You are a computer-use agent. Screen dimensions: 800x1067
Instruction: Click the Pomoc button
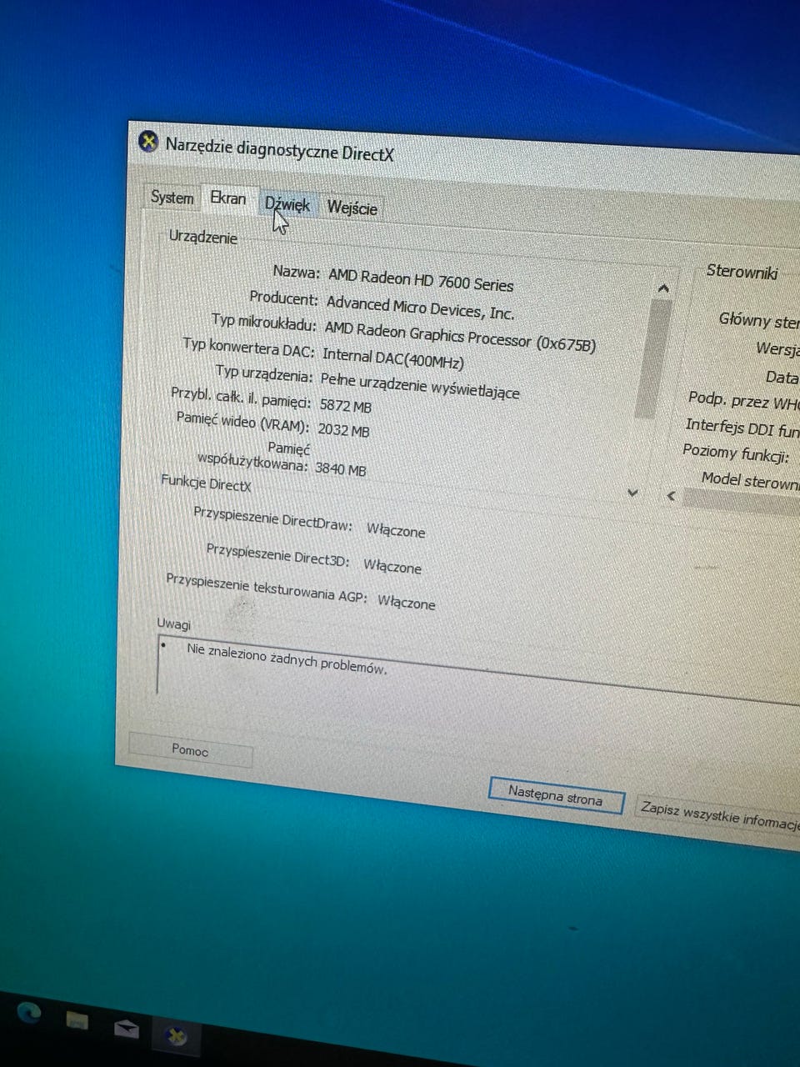click(191, 749)
